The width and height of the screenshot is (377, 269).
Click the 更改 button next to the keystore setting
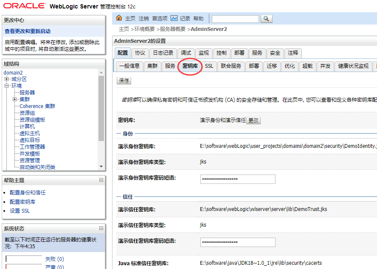(253, 120)
